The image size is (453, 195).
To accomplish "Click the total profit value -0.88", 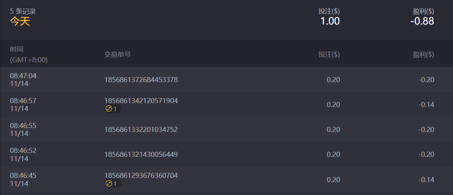I will [x=422, y=21].
